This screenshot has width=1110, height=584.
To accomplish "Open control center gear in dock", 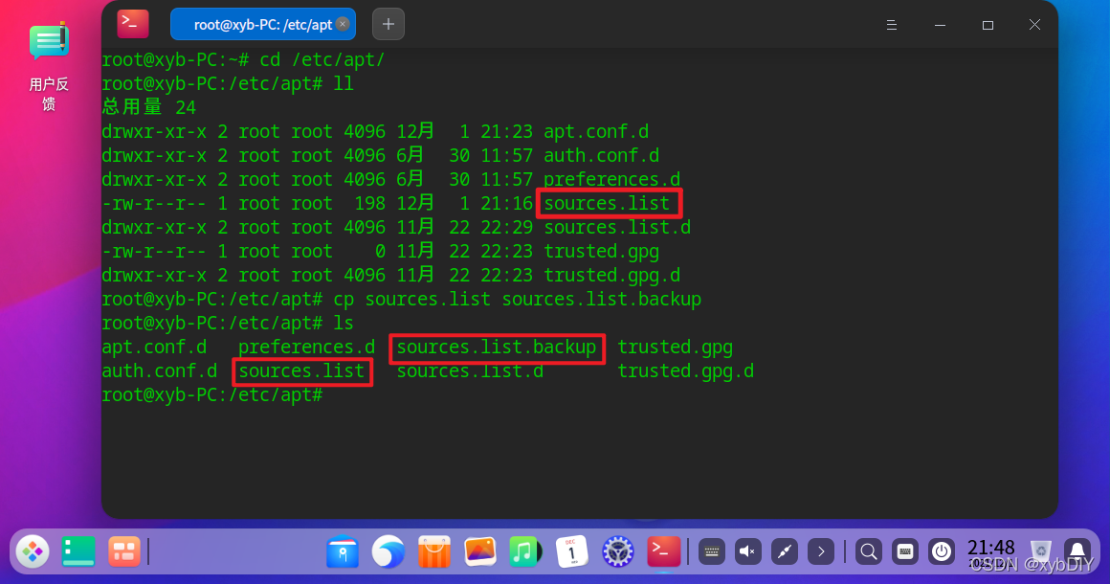I will point(617,552).
